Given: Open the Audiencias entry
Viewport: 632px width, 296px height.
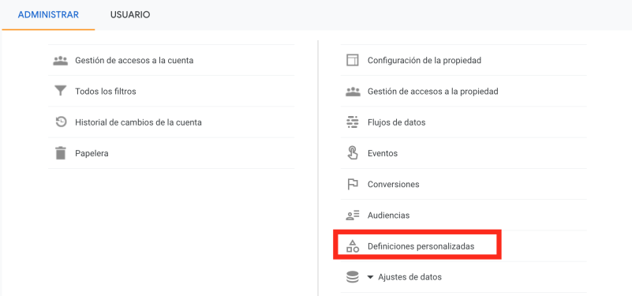Looking at the screenshot, I should point(388,215).
